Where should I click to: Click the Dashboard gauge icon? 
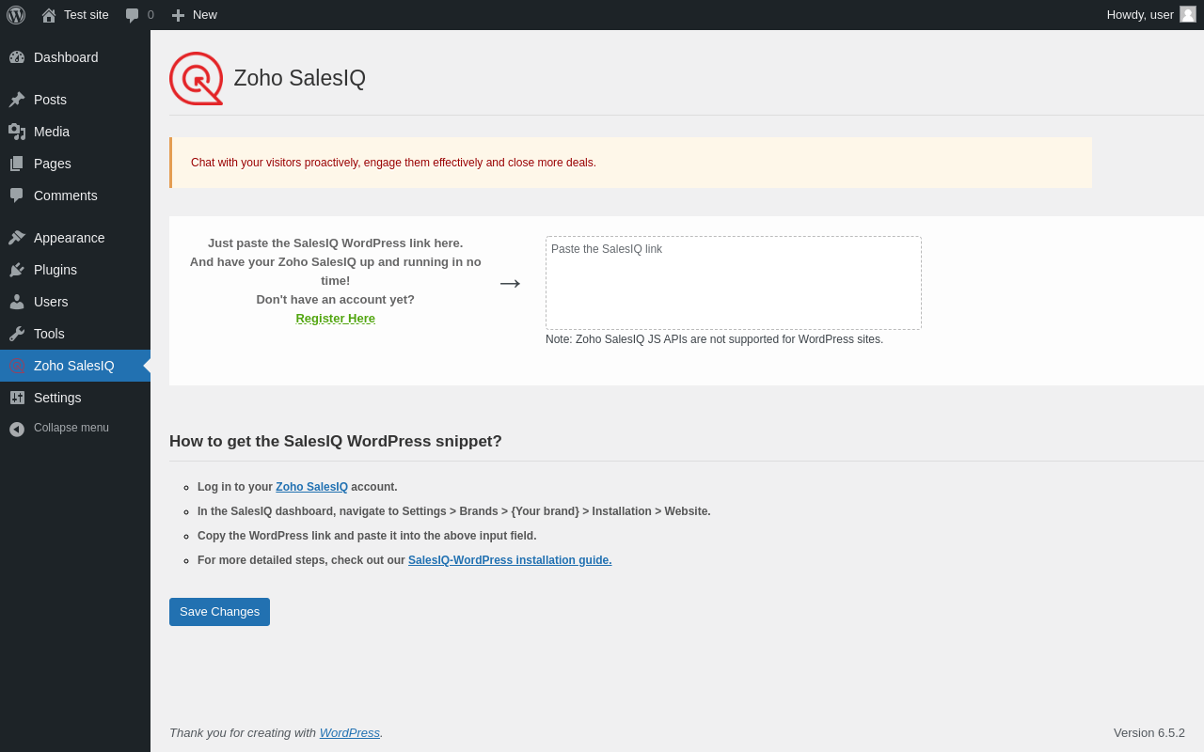click(17, 57)
